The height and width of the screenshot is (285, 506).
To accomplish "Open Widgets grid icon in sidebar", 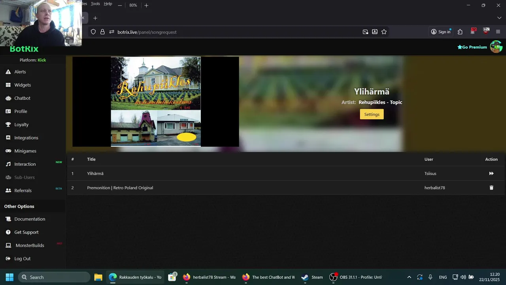I will tap(8, 85).
